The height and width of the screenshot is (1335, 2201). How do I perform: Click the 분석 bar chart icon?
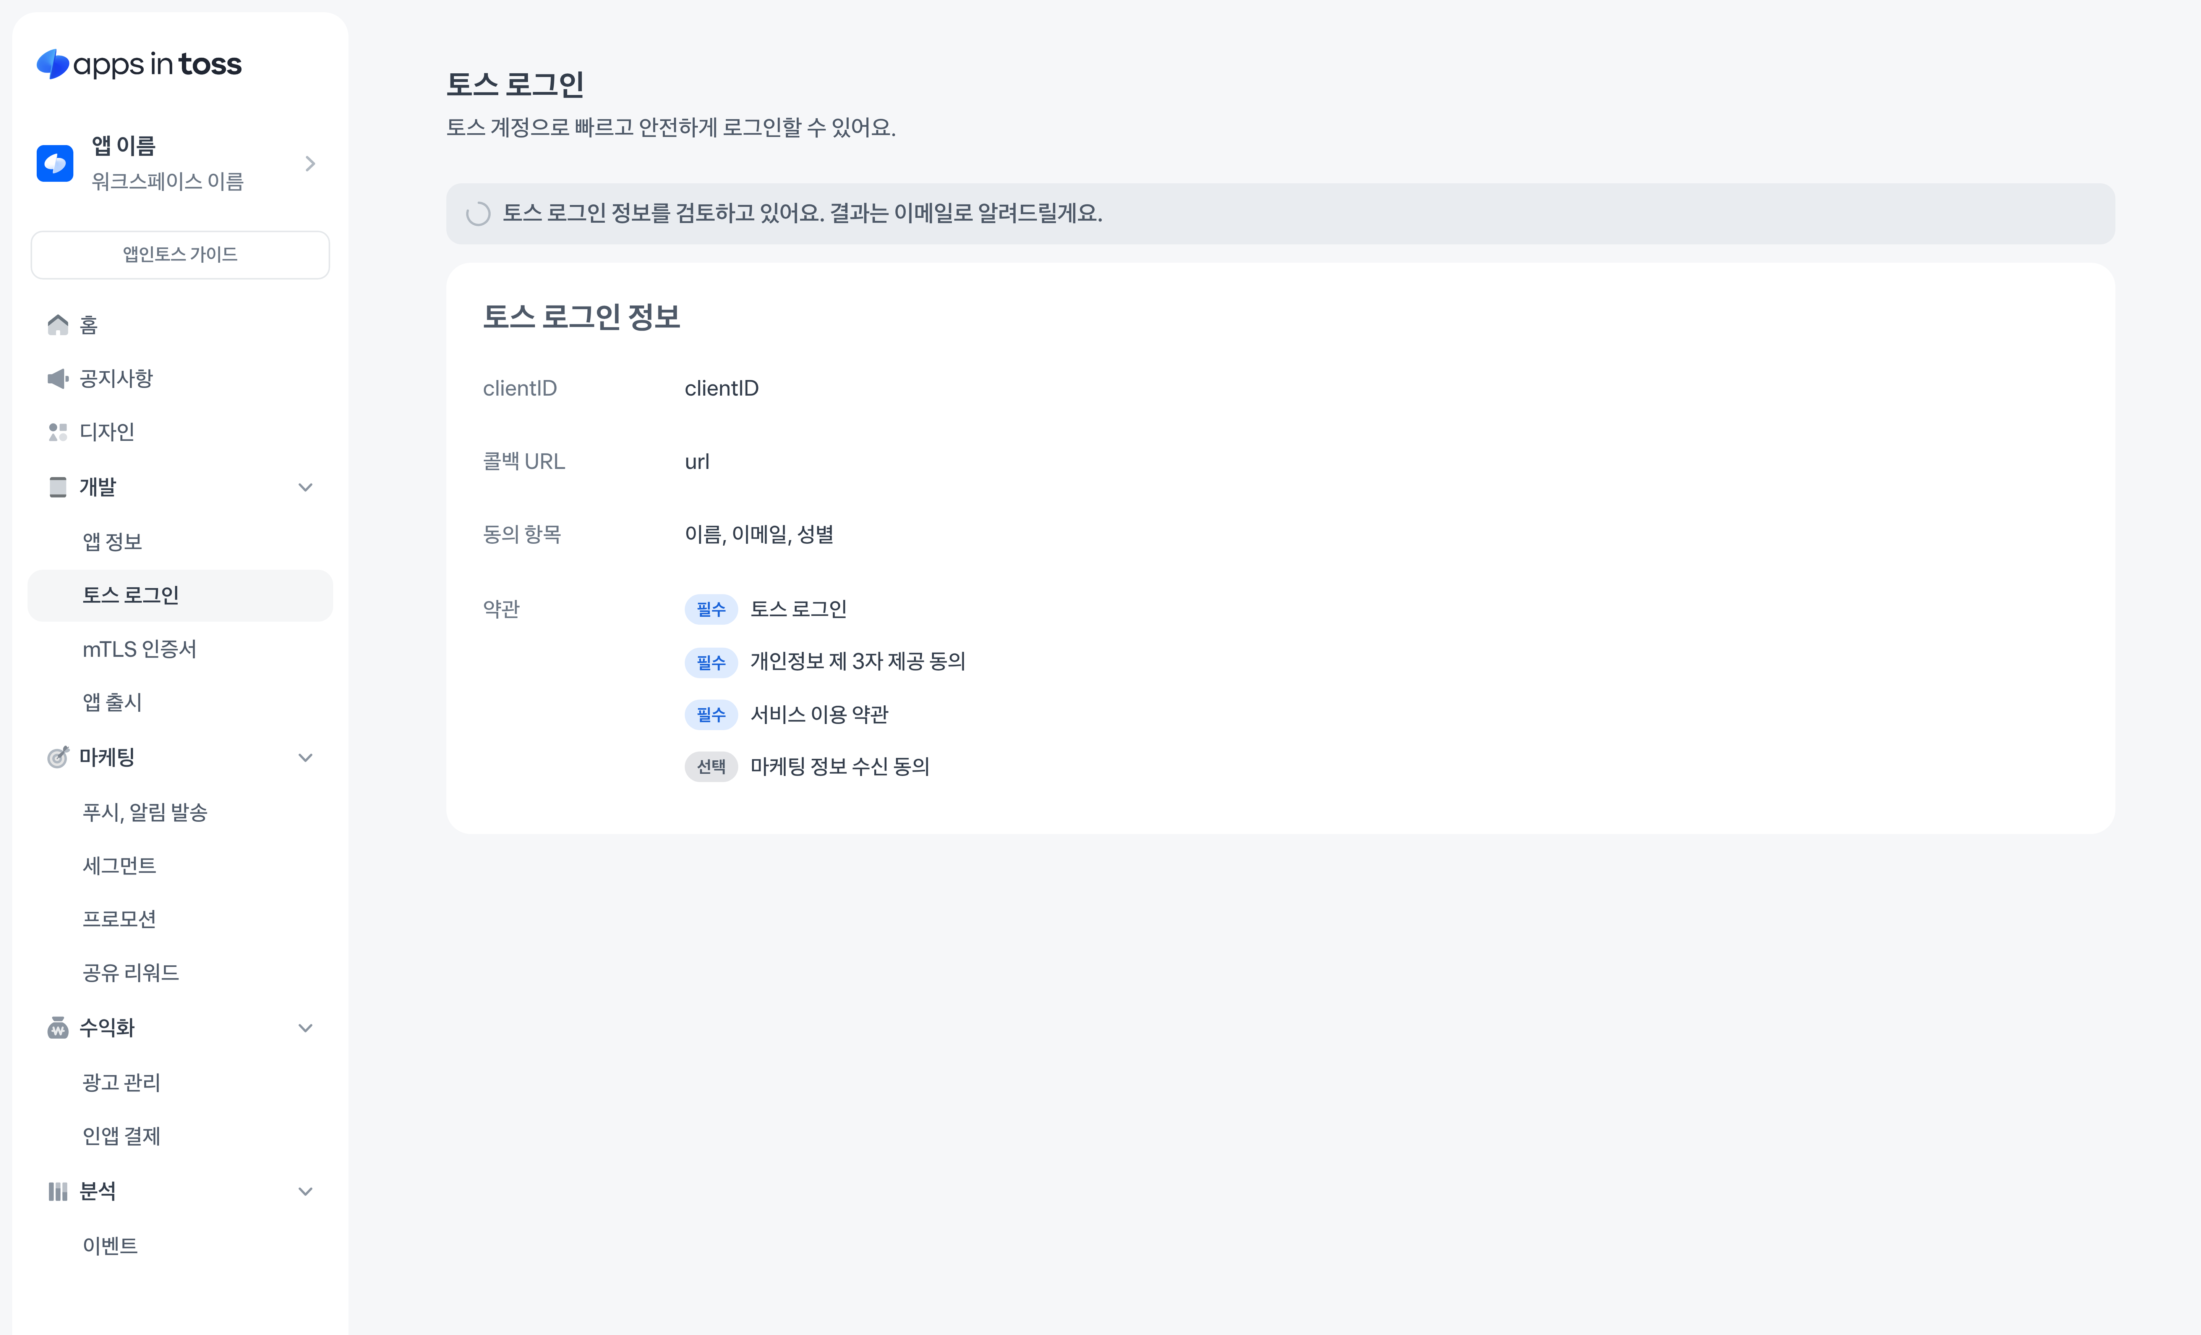click(58, 1191)
